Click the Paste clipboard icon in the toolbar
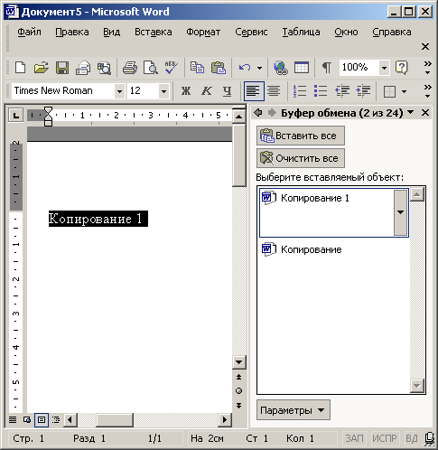 pyautogui.click(x=219, y=68)
